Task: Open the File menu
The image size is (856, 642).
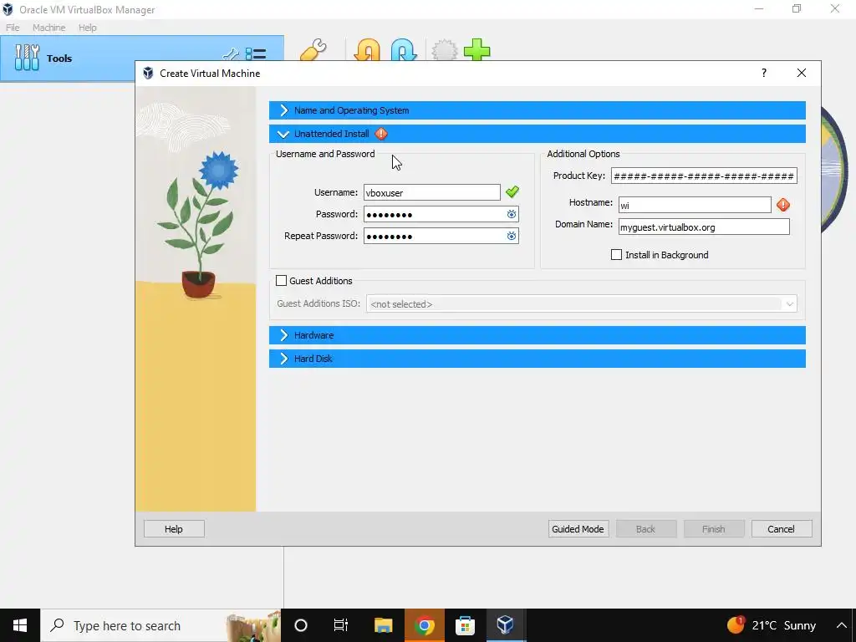Action: pos(13,28)
